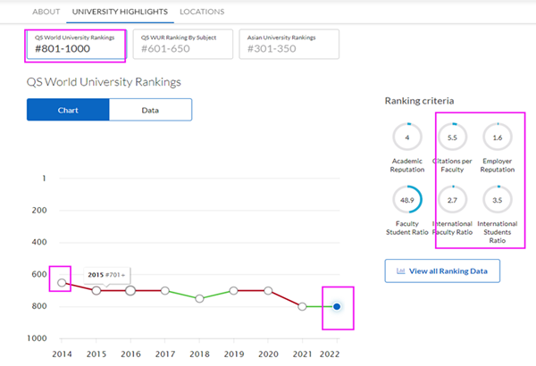536x366 pixels.
Task: Show the Chart view
Action: (68, 110)
